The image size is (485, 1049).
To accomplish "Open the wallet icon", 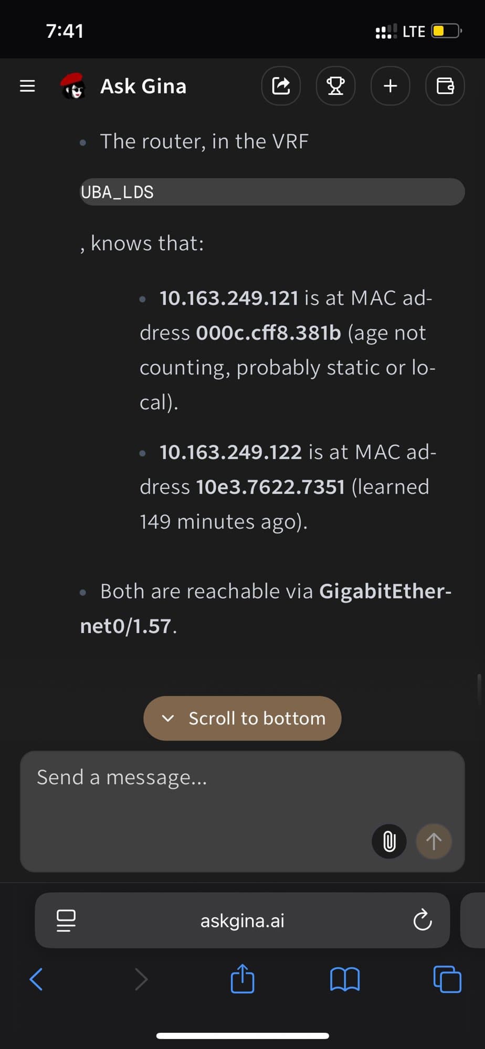I will point(445,86).
